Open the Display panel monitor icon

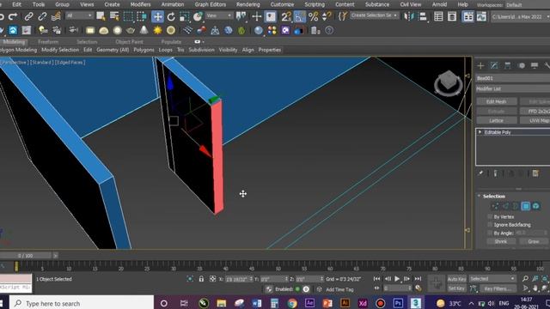pos(535,65)
